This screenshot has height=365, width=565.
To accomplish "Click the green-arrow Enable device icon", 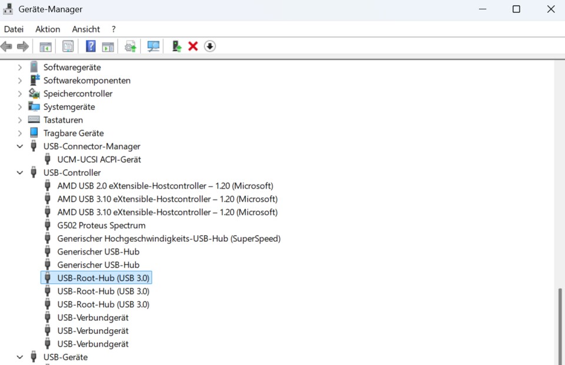I will (x=176, y=46).
